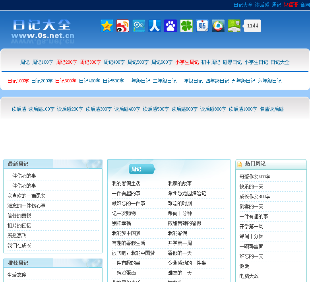310x282 pixels.
Task: Open 周记100字 category
Action: click(x=43, y=62)
